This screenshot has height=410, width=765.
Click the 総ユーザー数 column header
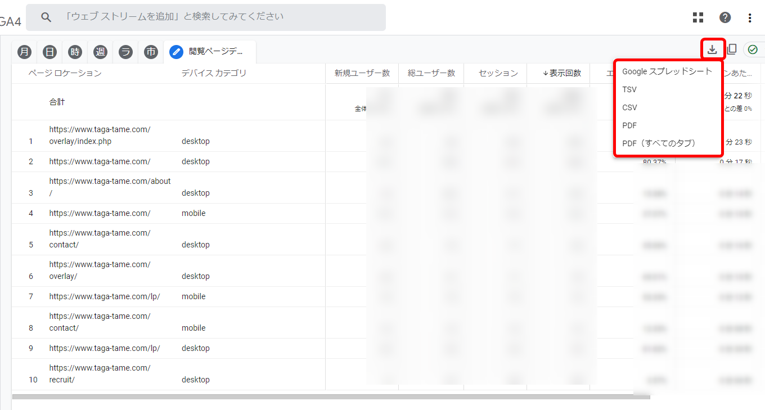[x=431, y=73]
